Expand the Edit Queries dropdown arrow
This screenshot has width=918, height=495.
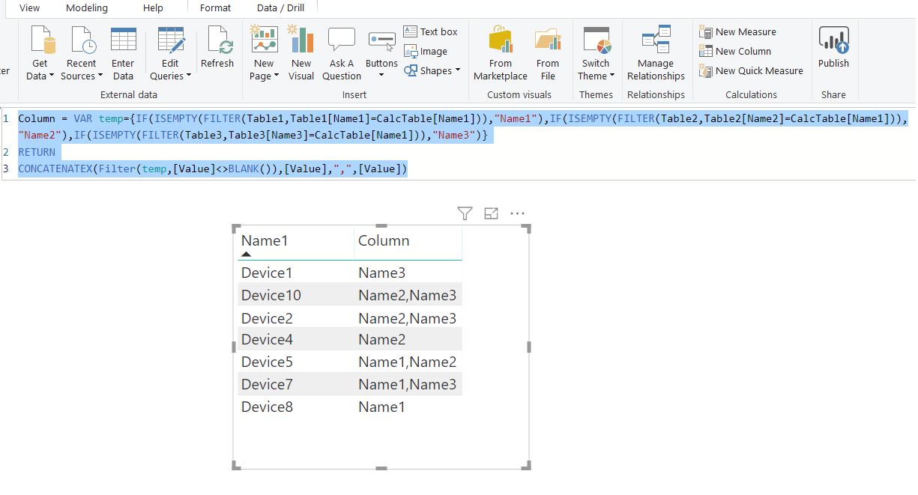click(188, 76)
